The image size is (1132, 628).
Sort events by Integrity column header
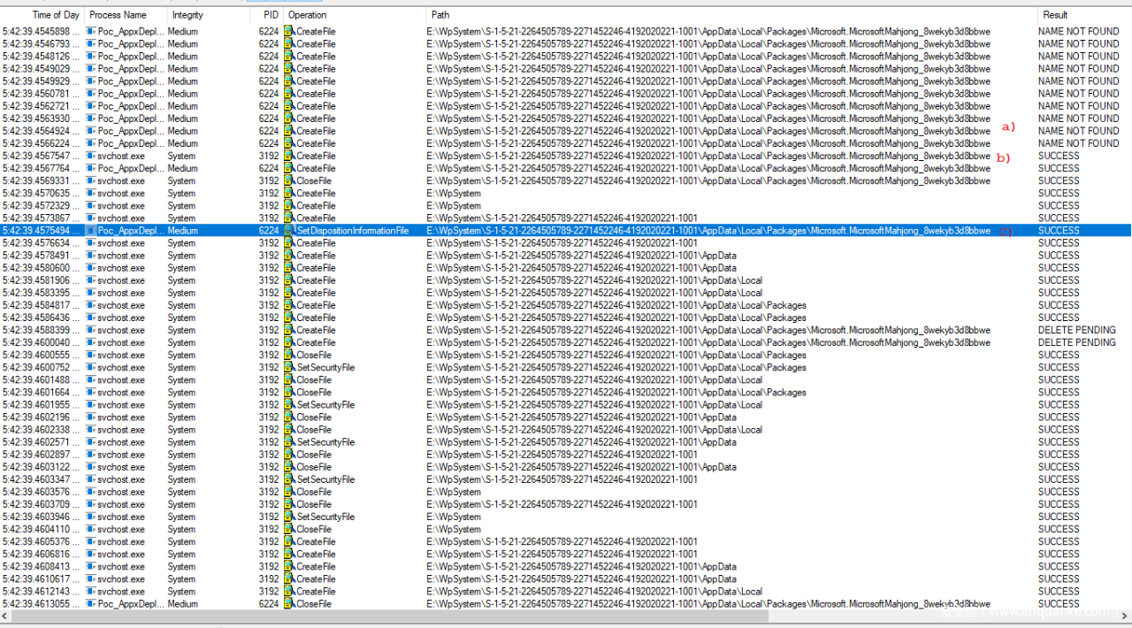[187, 15]
